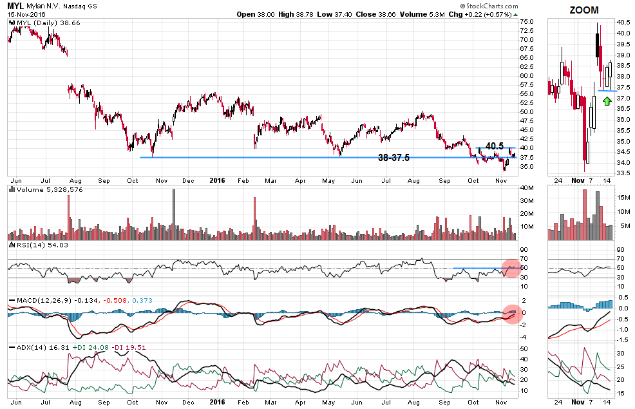
Task: Click the -4 label on MACD axis
Action: coord(523,338)
